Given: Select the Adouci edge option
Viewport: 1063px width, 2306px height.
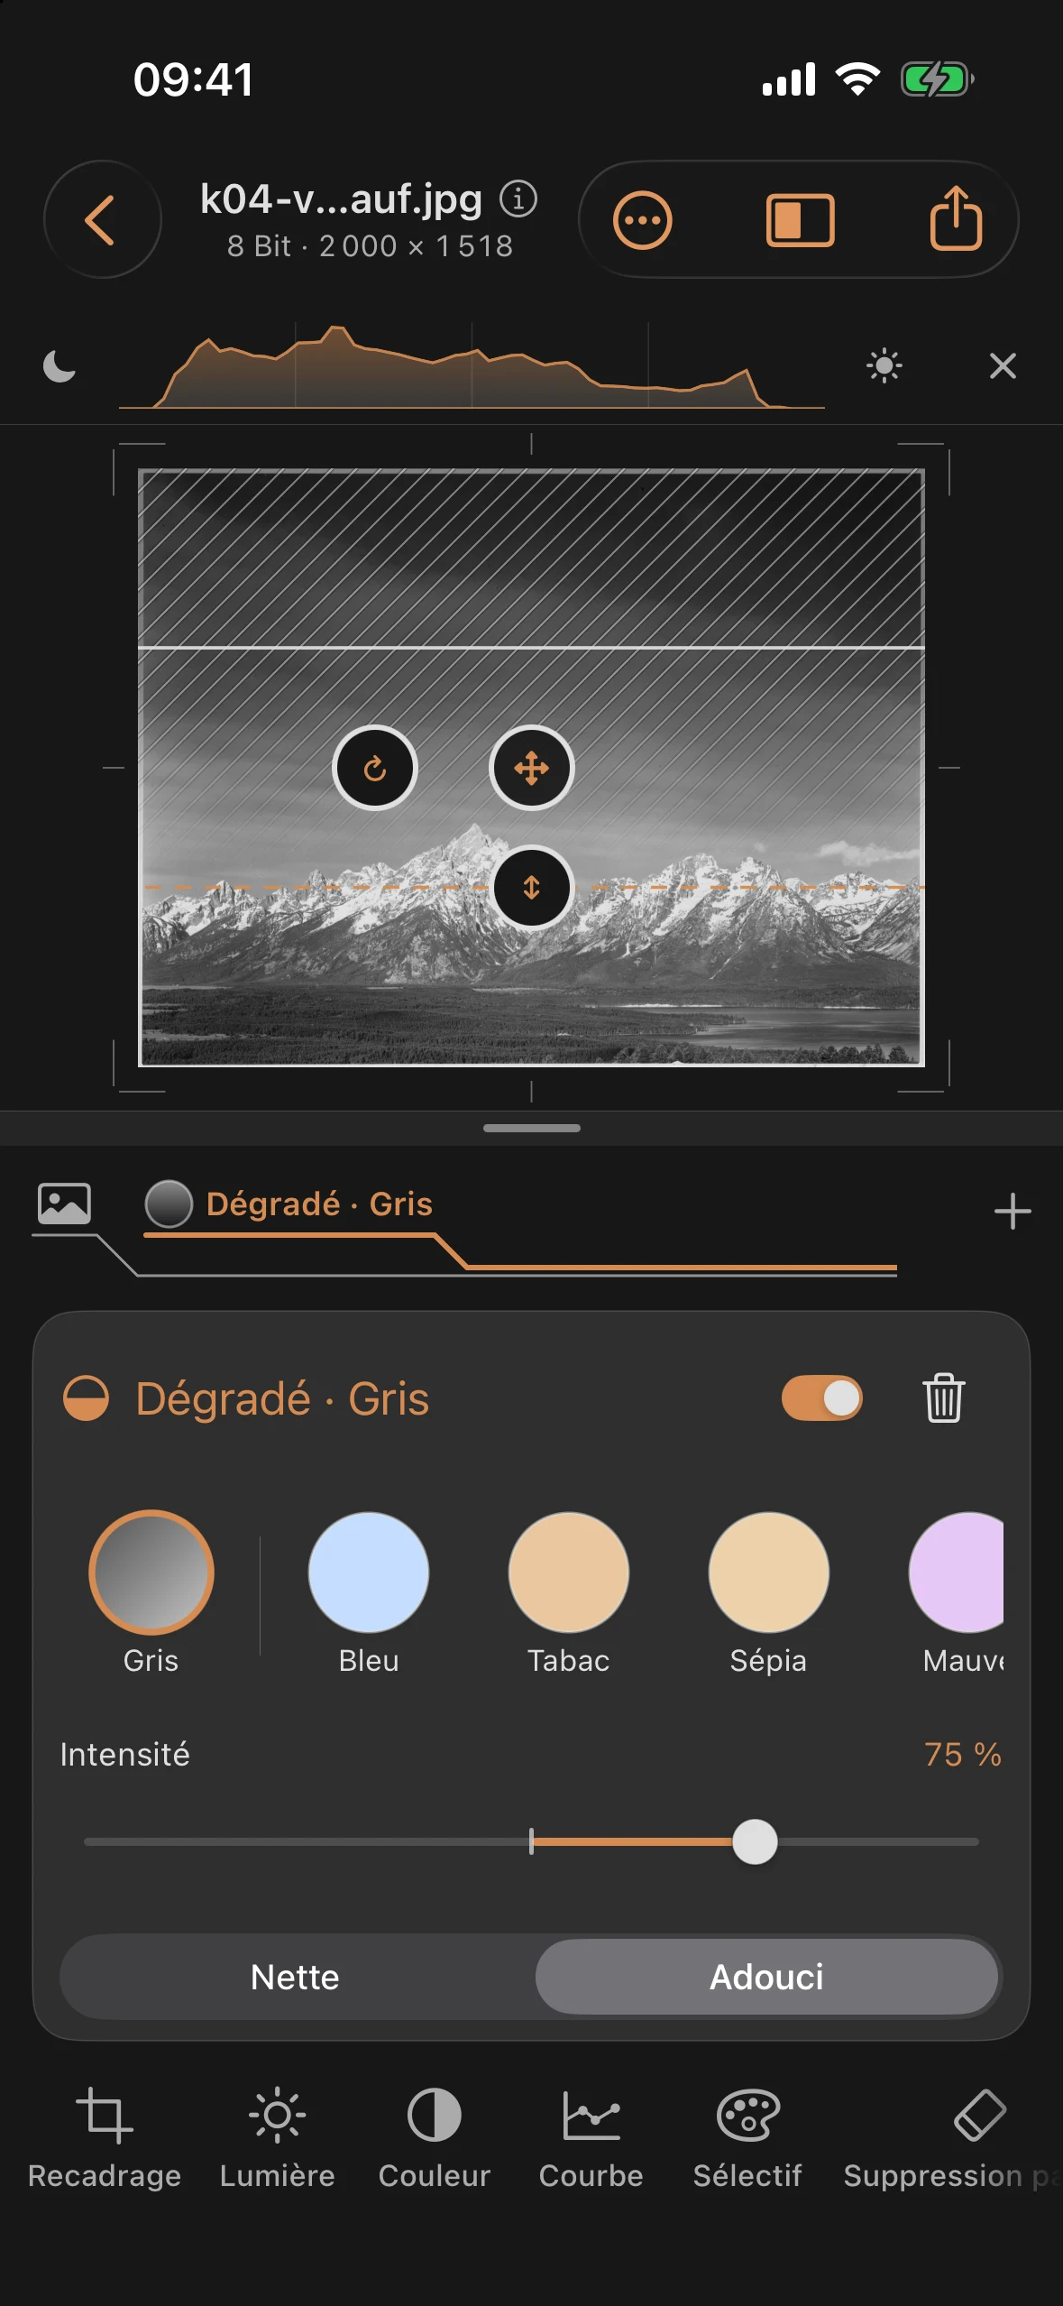Looking at the screenshot, I should [766, 1977].
